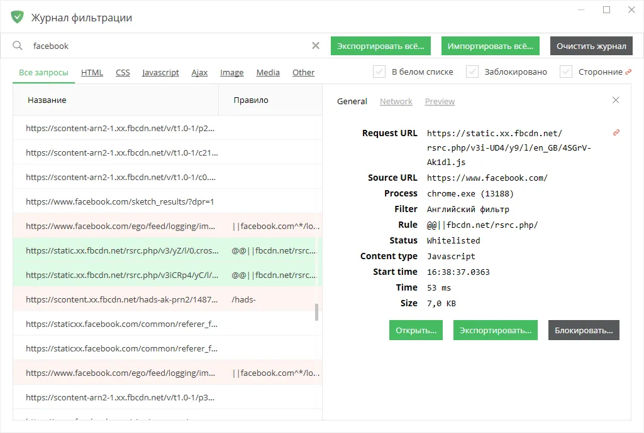Screen dimensions: 644x433
Task: Maximize the Журнал фильтрации window
Action: tap(606, 10)
